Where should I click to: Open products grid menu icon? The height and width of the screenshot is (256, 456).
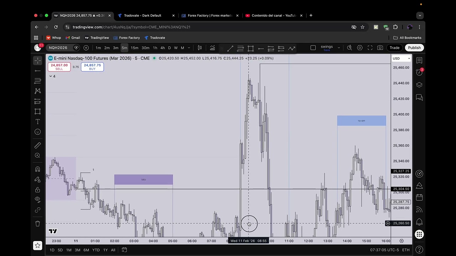[419, 234]
